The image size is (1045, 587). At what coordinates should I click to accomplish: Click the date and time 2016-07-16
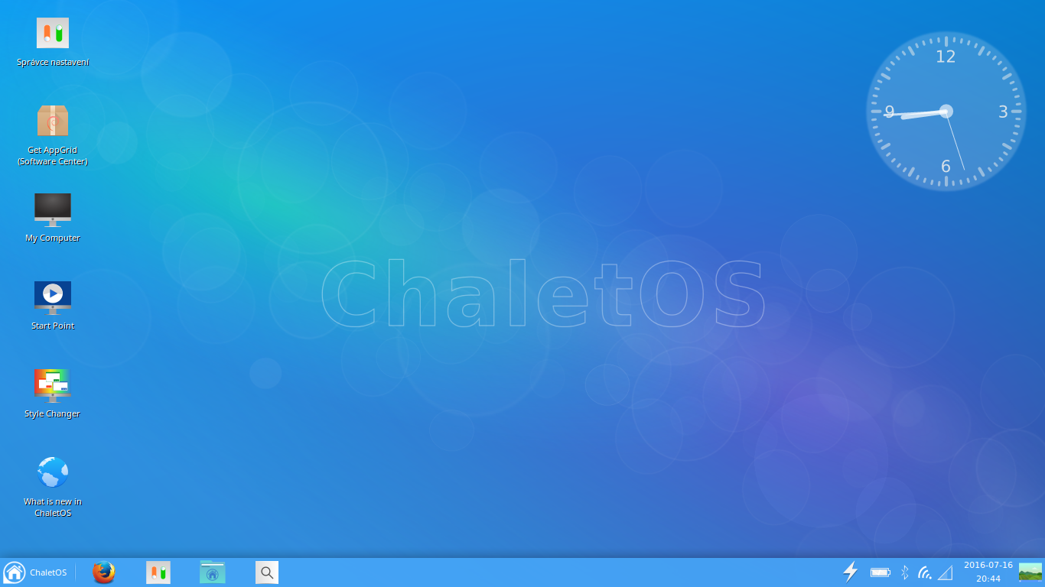pyautogui.click(x=988, y=572)
